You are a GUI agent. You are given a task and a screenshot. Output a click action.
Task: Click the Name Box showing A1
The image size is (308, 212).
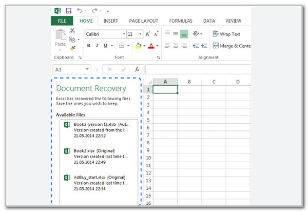pyautogui.click(x=69, y=69)
